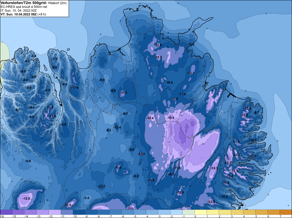Select the -13.4 temperature value

click(150, 118)
